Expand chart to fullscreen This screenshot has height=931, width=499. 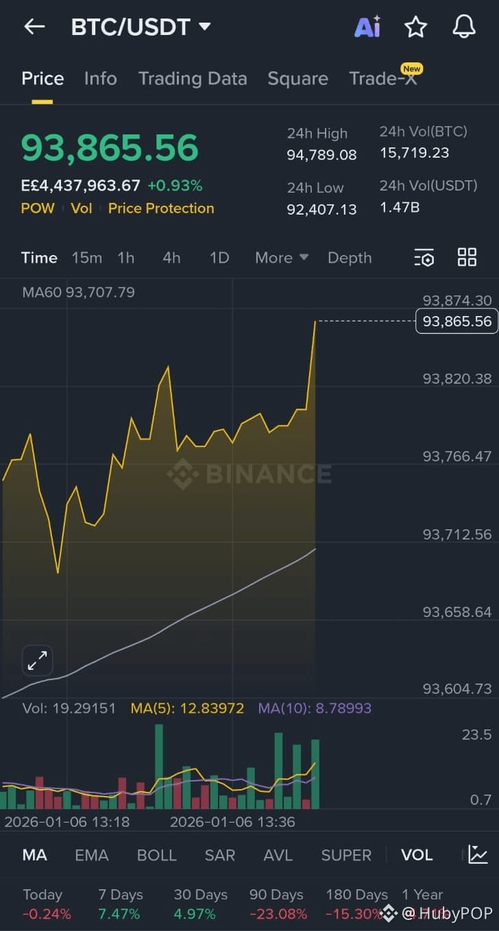point(37,661)
